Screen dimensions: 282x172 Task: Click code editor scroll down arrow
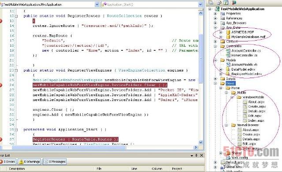[x=201, y=142]
